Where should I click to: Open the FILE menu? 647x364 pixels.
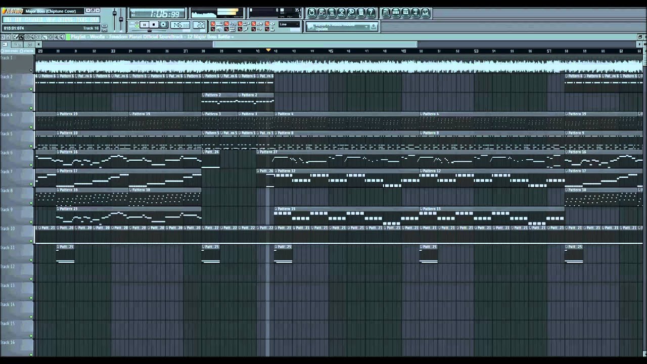click(8, 20)
